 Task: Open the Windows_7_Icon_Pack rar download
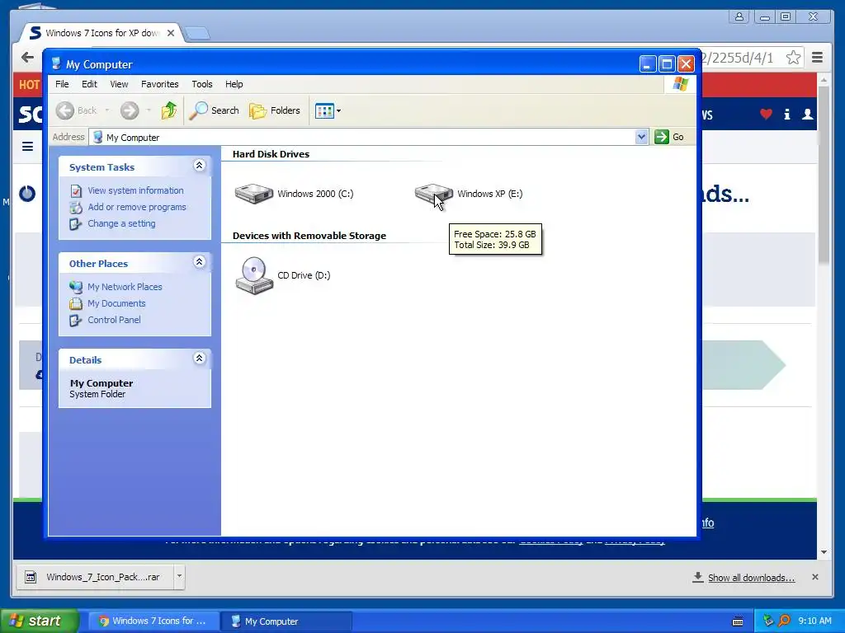[x=94, y=577]
